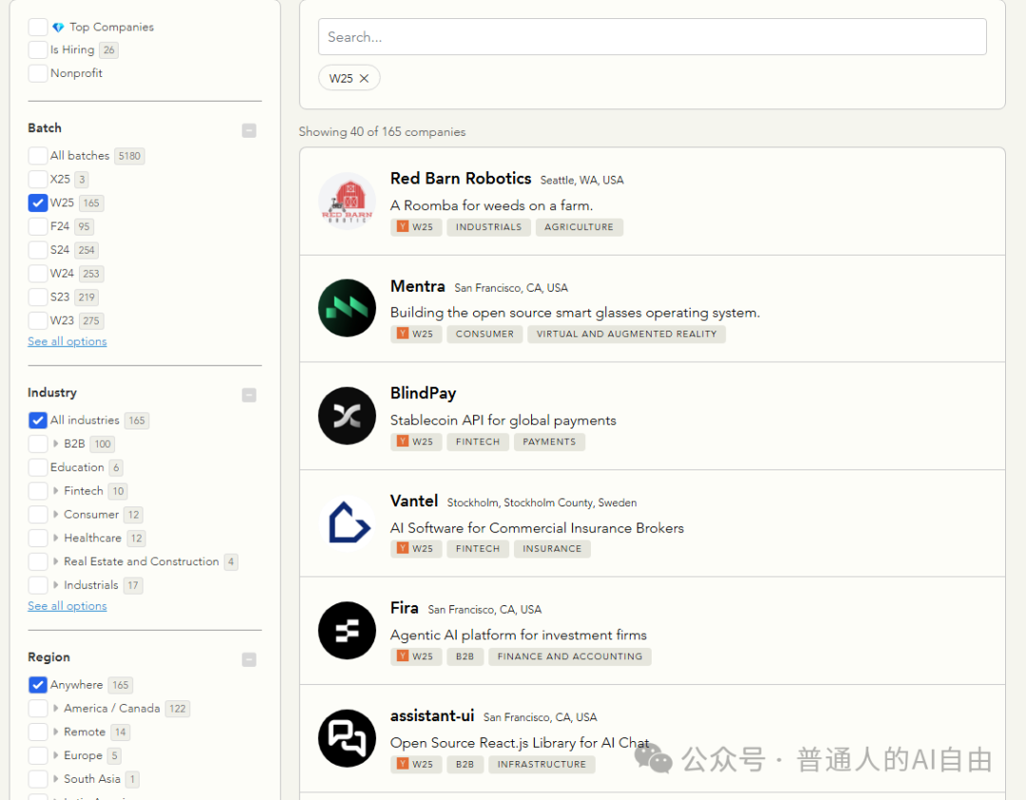
Task: Uncheck the Anywhere region checkbox
Action: click(38, 685)
